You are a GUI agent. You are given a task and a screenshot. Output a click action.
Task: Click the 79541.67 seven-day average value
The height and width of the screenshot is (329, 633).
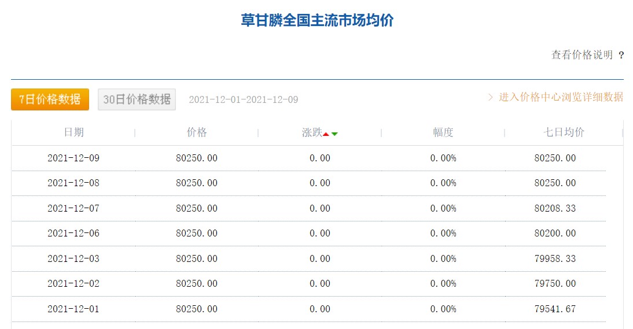(x=555, y=309)
